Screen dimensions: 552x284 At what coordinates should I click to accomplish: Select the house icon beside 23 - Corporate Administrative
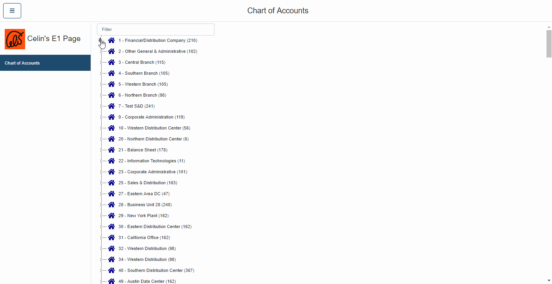point(111,172)
